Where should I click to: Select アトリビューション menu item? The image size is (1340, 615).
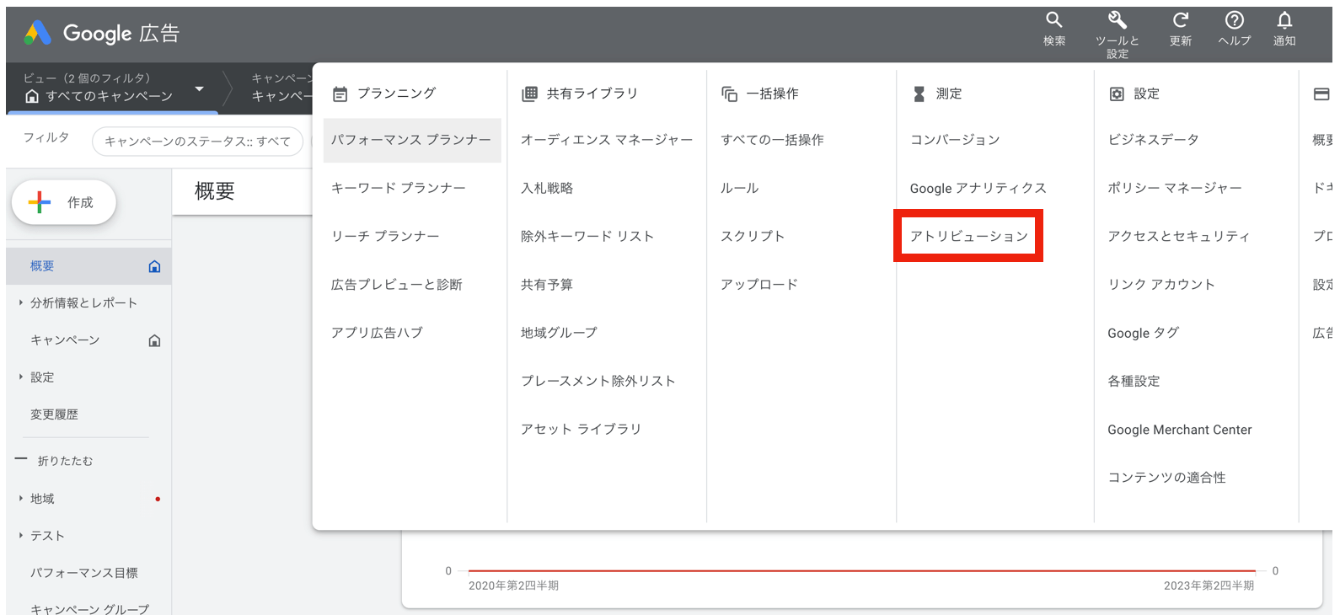969,236
